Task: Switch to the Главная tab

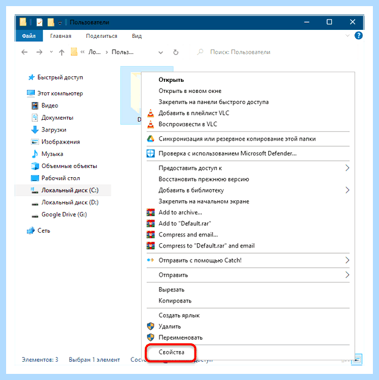Action: [61, 36]
